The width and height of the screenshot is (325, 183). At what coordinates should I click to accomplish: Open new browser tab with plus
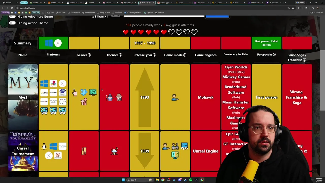pyautogui.click(x=285, y=3)
